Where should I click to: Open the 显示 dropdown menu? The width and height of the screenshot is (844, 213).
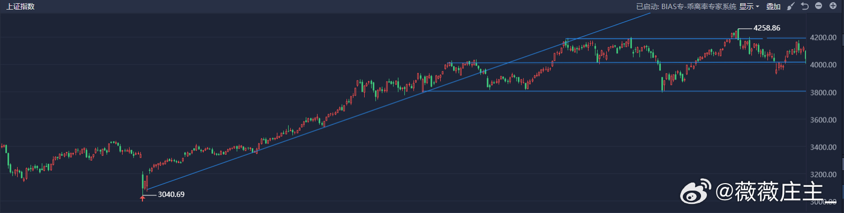(x=749, y=6)
